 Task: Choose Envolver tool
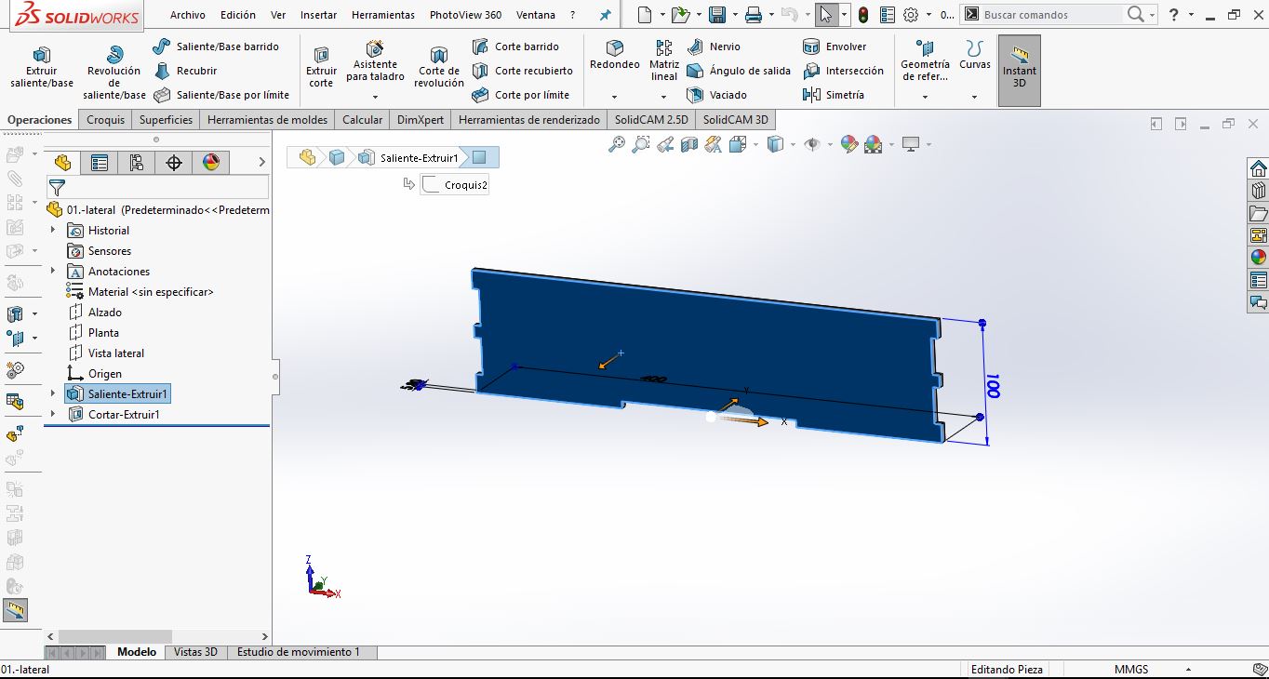[x=835, y=47]
